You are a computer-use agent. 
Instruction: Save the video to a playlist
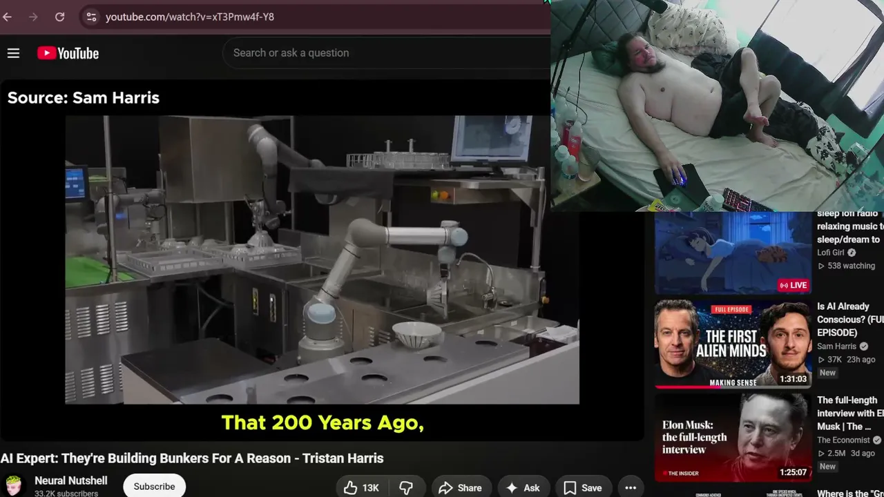(x=582, y=487)
